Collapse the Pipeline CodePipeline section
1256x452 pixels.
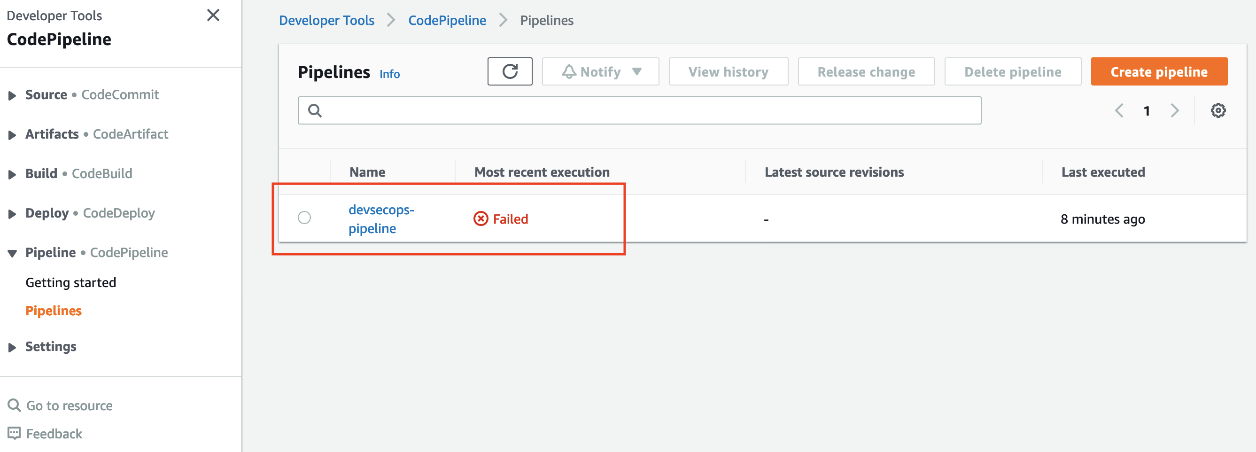pos(12,254)
